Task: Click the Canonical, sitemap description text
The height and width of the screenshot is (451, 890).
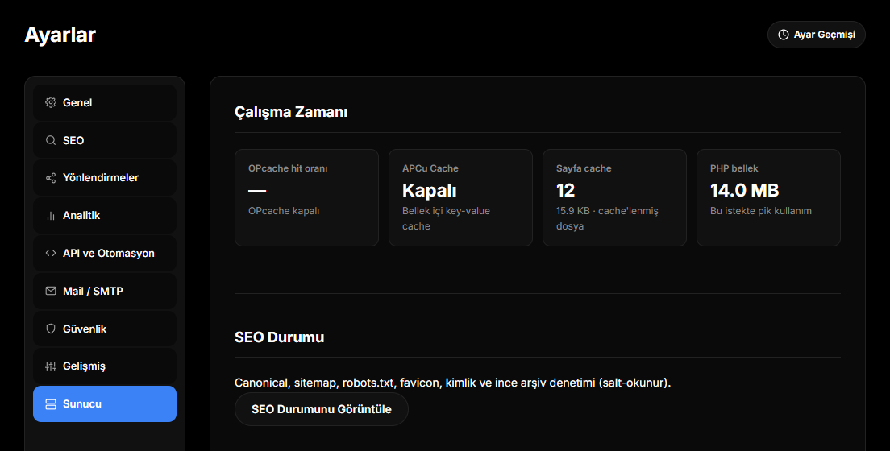Action: pyautogui.click(x=452, y=383)
